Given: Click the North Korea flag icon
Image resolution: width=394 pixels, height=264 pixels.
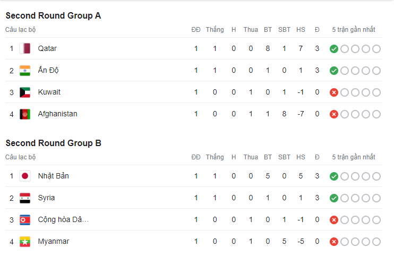Looking at the screenshot, I should (25, 219).
